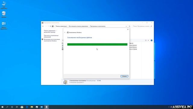The image size is (193, 109).
Task: Expand the address bar history dropdown
Action: (x=126, y=26)
